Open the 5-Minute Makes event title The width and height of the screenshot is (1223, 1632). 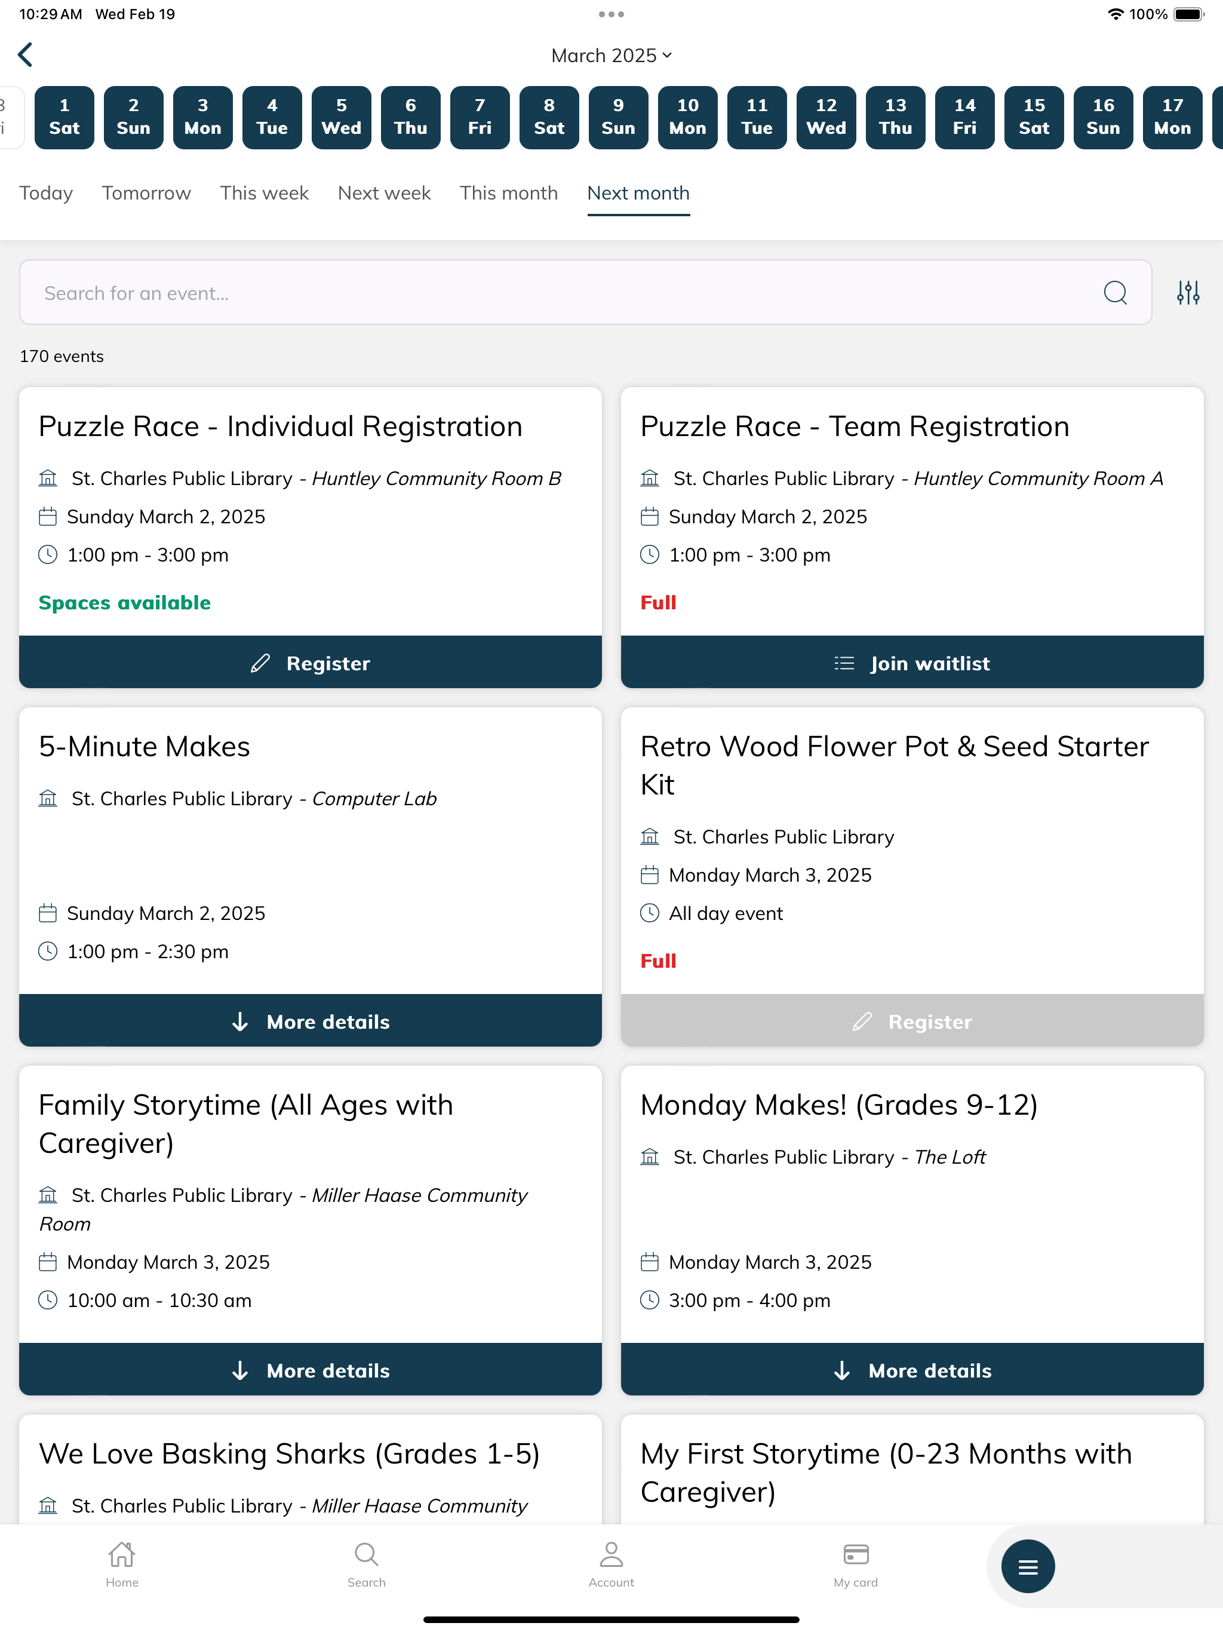point(145,747)
